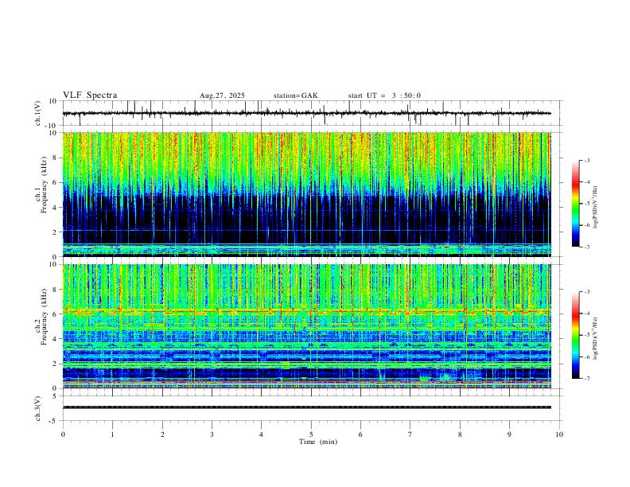The image size is (630, 487).
Task: Click the "station=GAK" label
Action: (x=295, y=95)
